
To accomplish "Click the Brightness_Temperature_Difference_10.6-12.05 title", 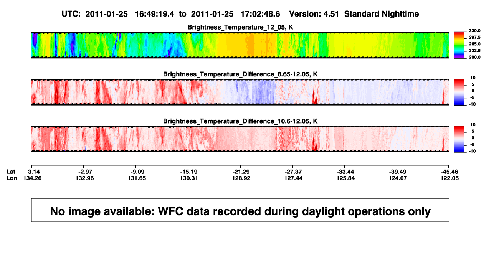I will coord(240,121).
